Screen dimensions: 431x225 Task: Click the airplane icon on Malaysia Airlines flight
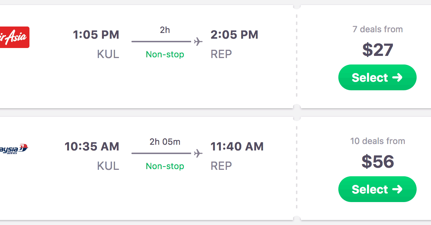pos(198,153)
